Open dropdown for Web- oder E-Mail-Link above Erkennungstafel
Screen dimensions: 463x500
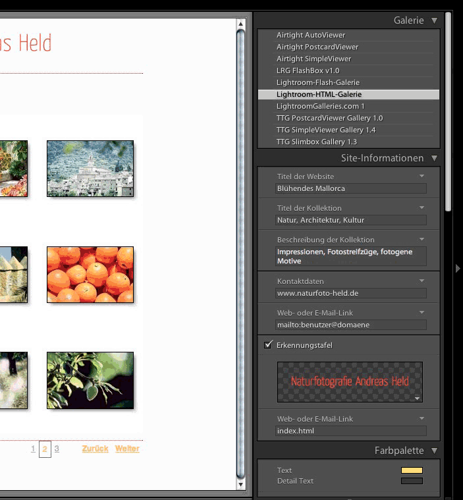point(422,312)
